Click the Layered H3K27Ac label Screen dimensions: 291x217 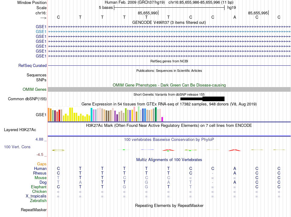pos(20,130)
